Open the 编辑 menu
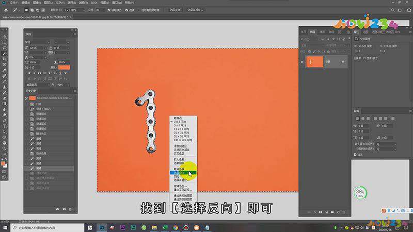413x232 pixels. pyautogui.click(x=25, y=3)
